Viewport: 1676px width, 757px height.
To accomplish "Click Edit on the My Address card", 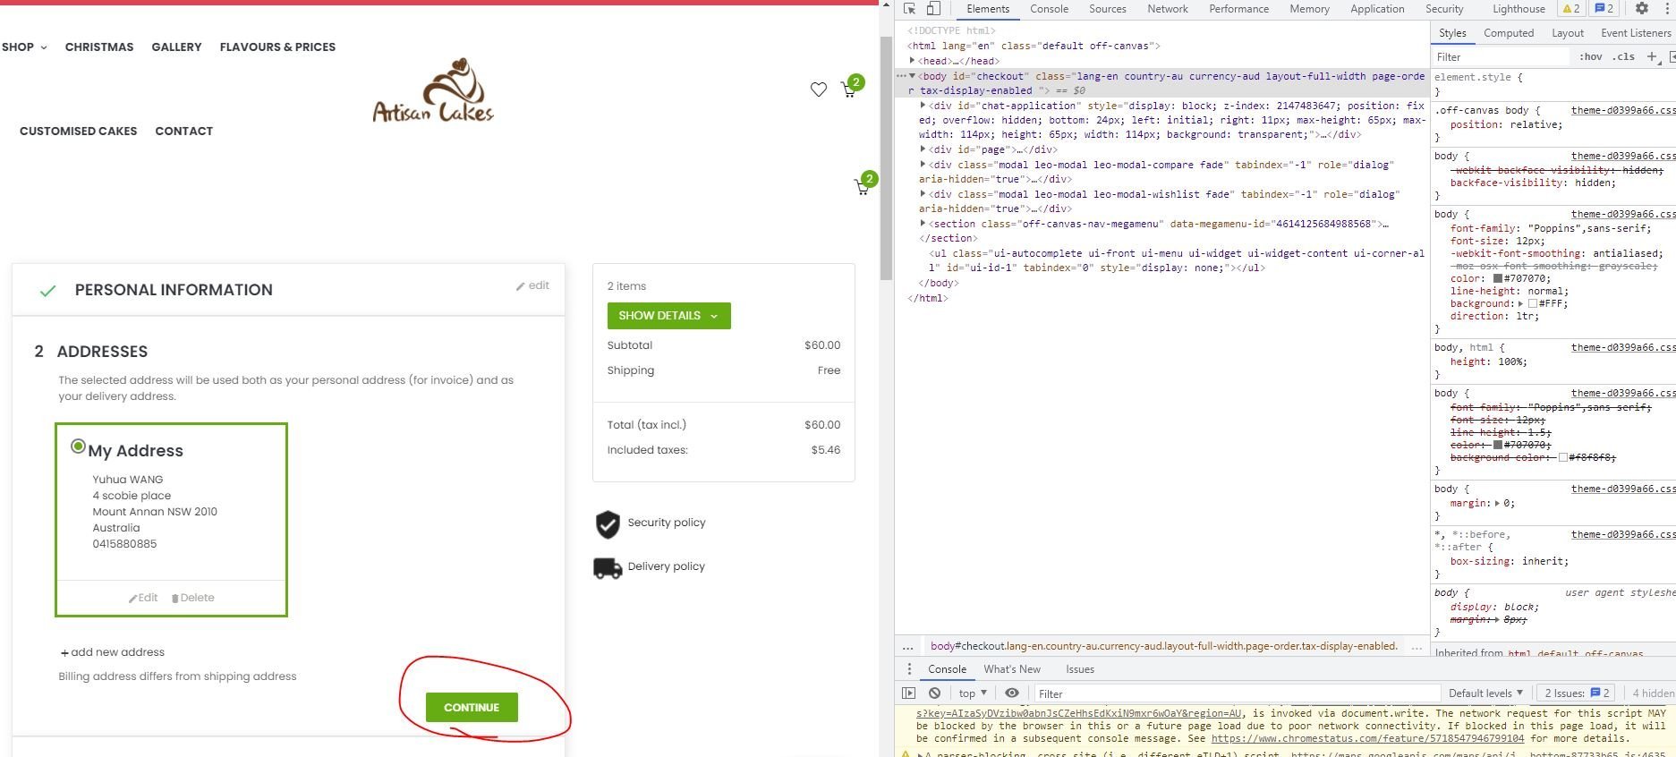I will (x=143, y=598).
